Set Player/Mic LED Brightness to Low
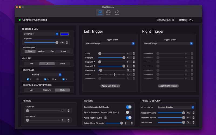 click(x=32, y=90)
